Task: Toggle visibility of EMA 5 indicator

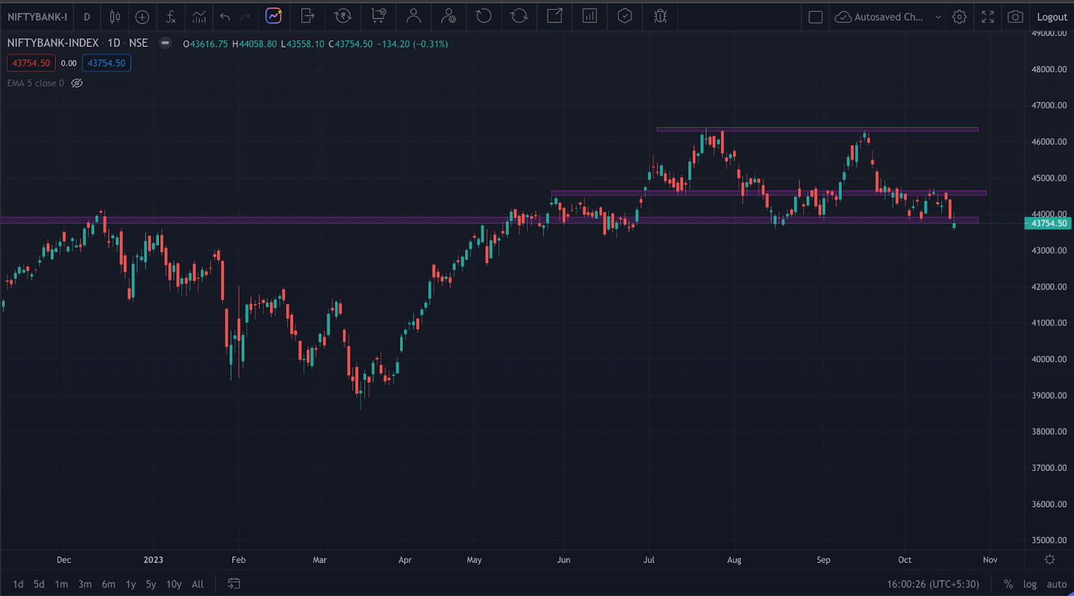Action: click(x=77, y=83)
